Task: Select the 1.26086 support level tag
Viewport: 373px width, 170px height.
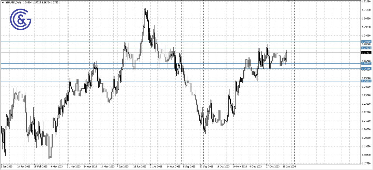Action: [x=366, y=68]
